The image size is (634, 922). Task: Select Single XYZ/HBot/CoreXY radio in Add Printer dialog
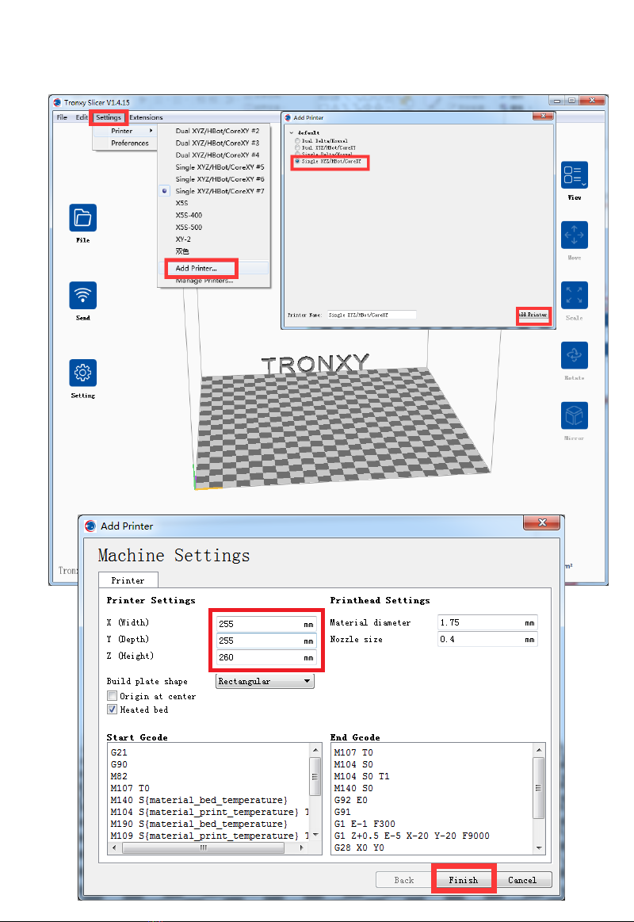297,161
